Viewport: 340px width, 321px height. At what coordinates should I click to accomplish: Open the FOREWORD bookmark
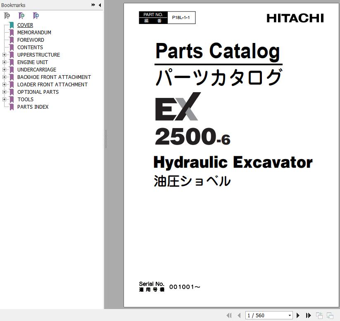click(x=31, y=40)
